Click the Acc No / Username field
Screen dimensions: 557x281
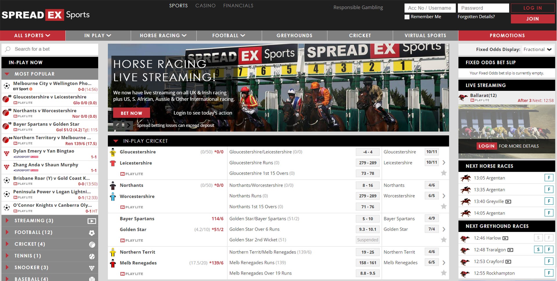click(430, 8)
